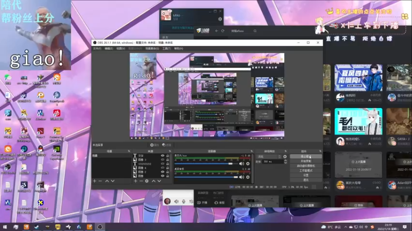Open the 编辑(E) menu in OBS
Viewport: 412px width, 231px height.
click(x=109, y=48)
